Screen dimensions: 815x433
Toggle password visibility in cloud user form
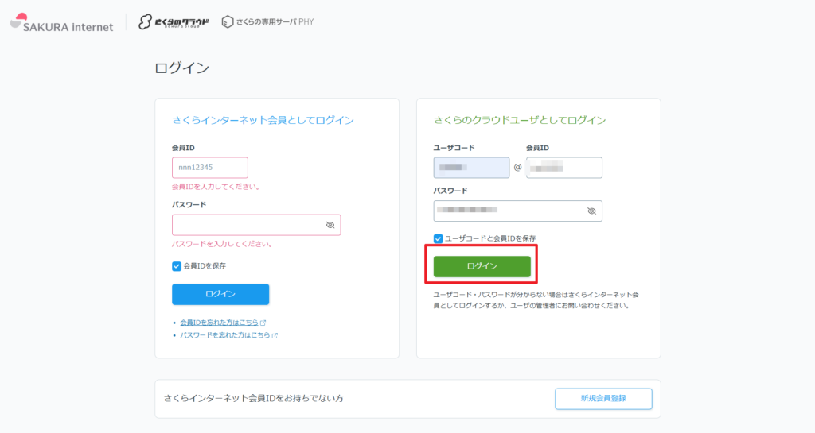click(x=591, y=211)
